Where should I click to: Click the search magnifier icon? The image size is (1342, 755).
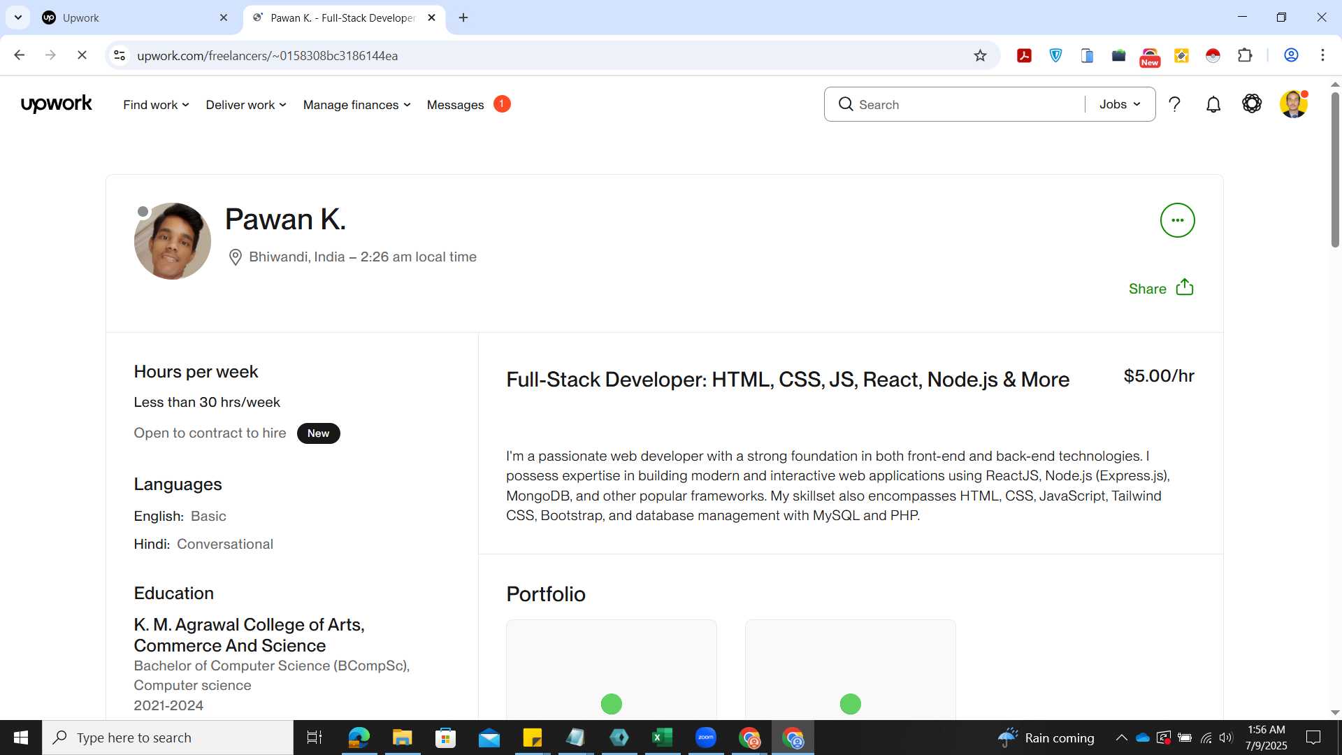tap(846, 104)
